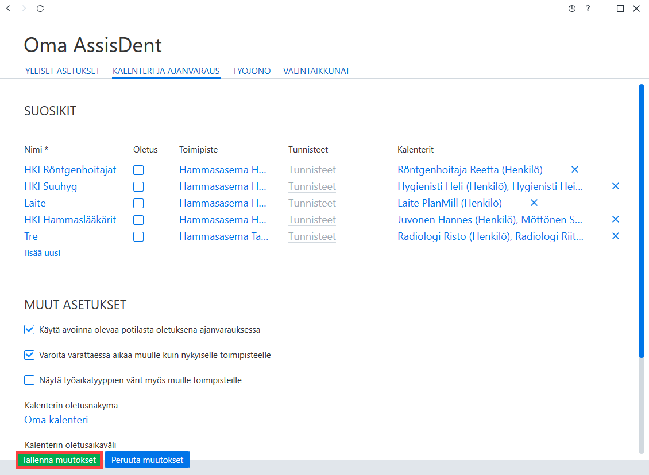
Task: Check the Oletus box on the Laite row
Action: click(x=138, y=204)
